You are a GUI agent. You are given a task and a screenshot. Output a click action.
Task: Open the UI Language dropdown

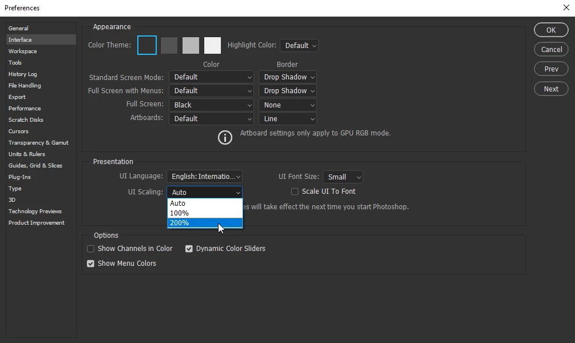204,176
